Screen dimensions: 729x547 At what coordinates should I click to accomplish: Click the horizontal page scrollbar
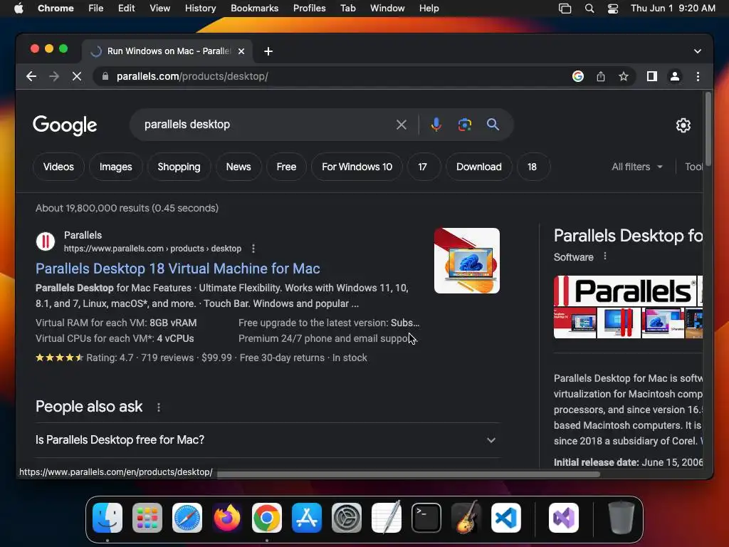408,474
